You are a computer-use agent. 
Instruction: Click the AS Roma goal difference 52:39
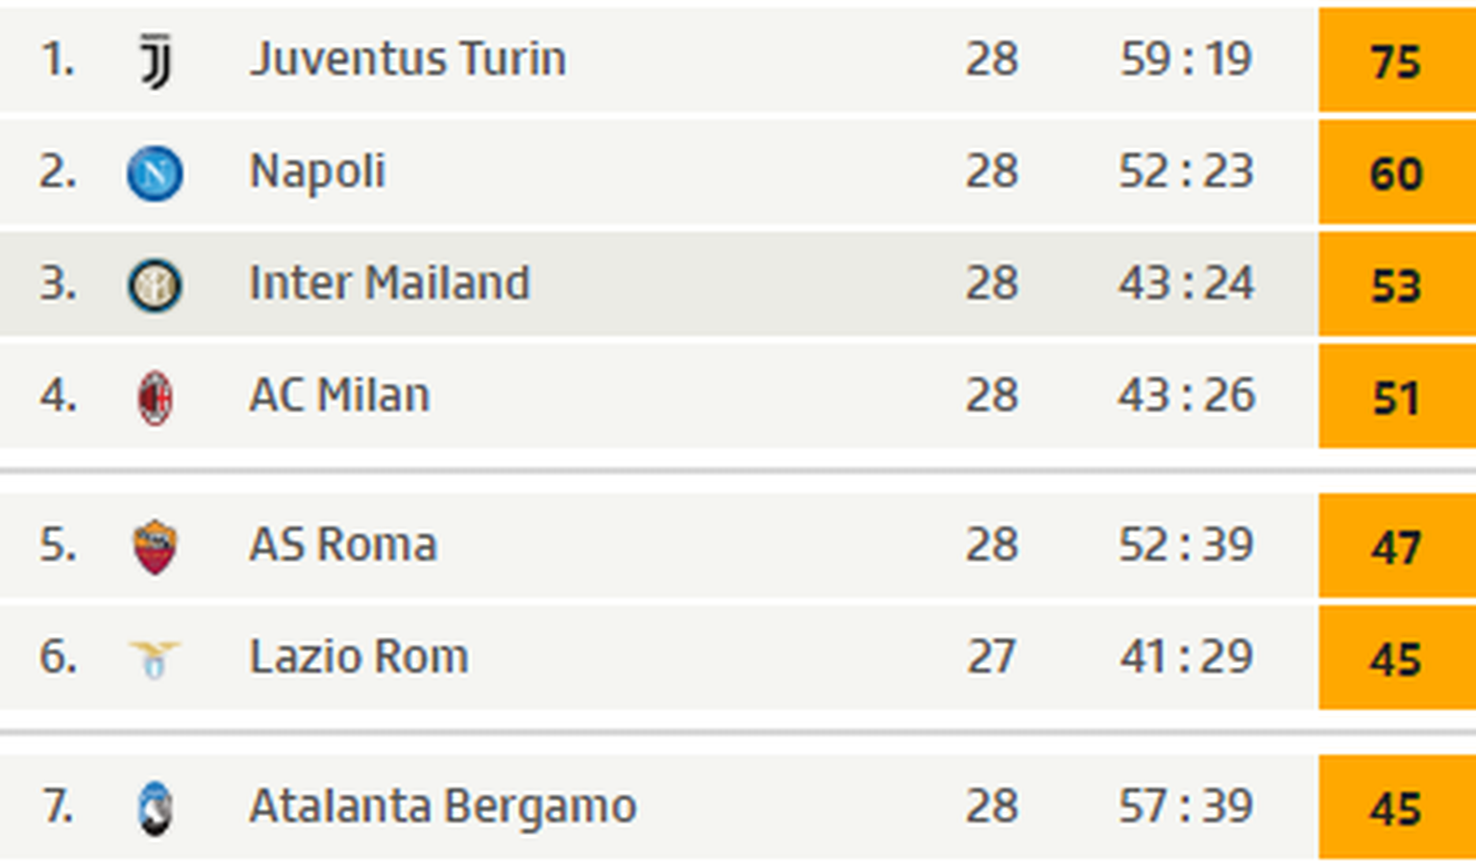pos(1186,545)
